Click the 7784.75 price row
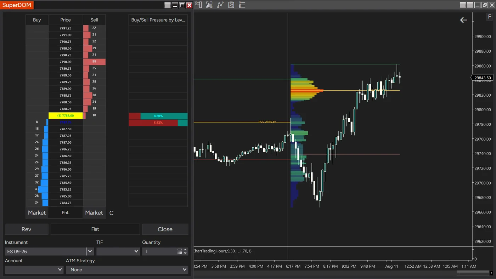Image resolution: width=496 pixels, height=279 pixels. tap(66, 203)
